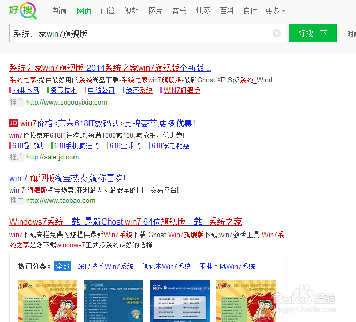
Task: Click the sogouyixia.com URL
Action: click(x=67, y=102)
